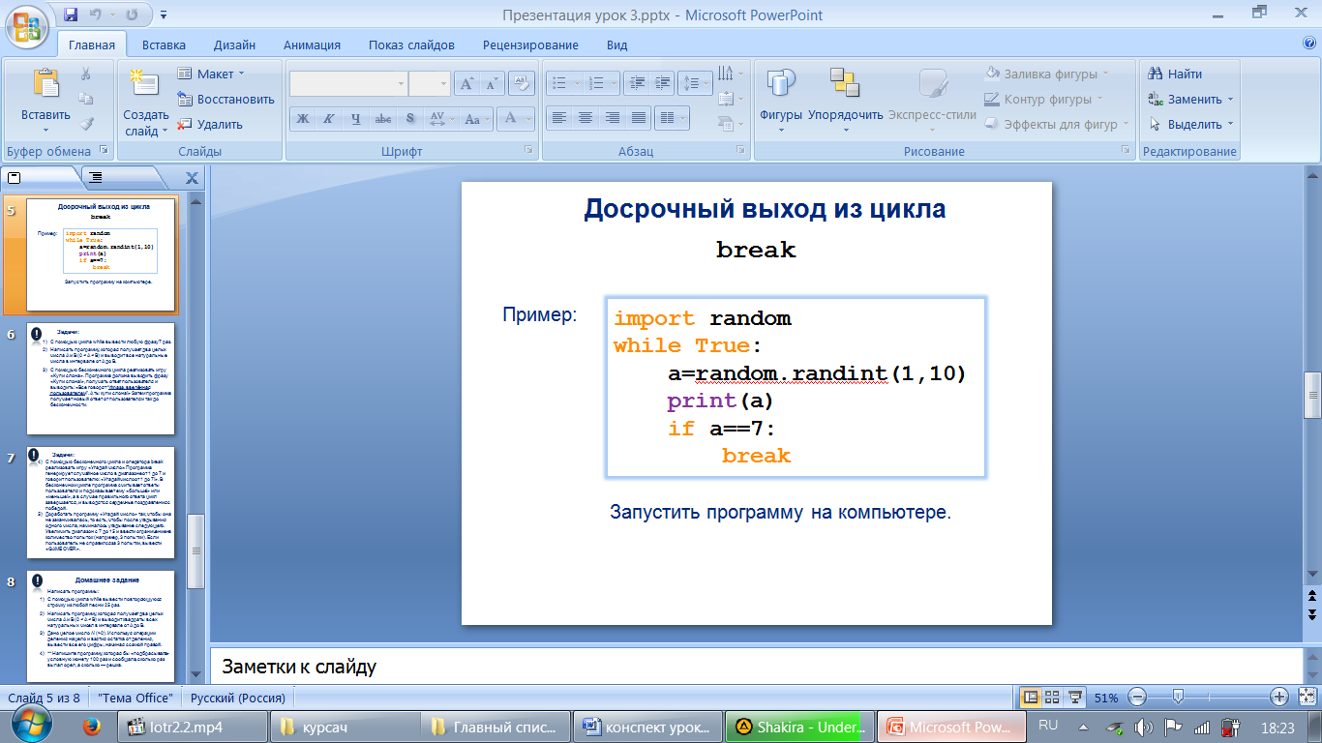Apply strikethrough formatting with the abc icon
Screen dimensions: 1322x743
pyautogui.click(x=383, y=119)
